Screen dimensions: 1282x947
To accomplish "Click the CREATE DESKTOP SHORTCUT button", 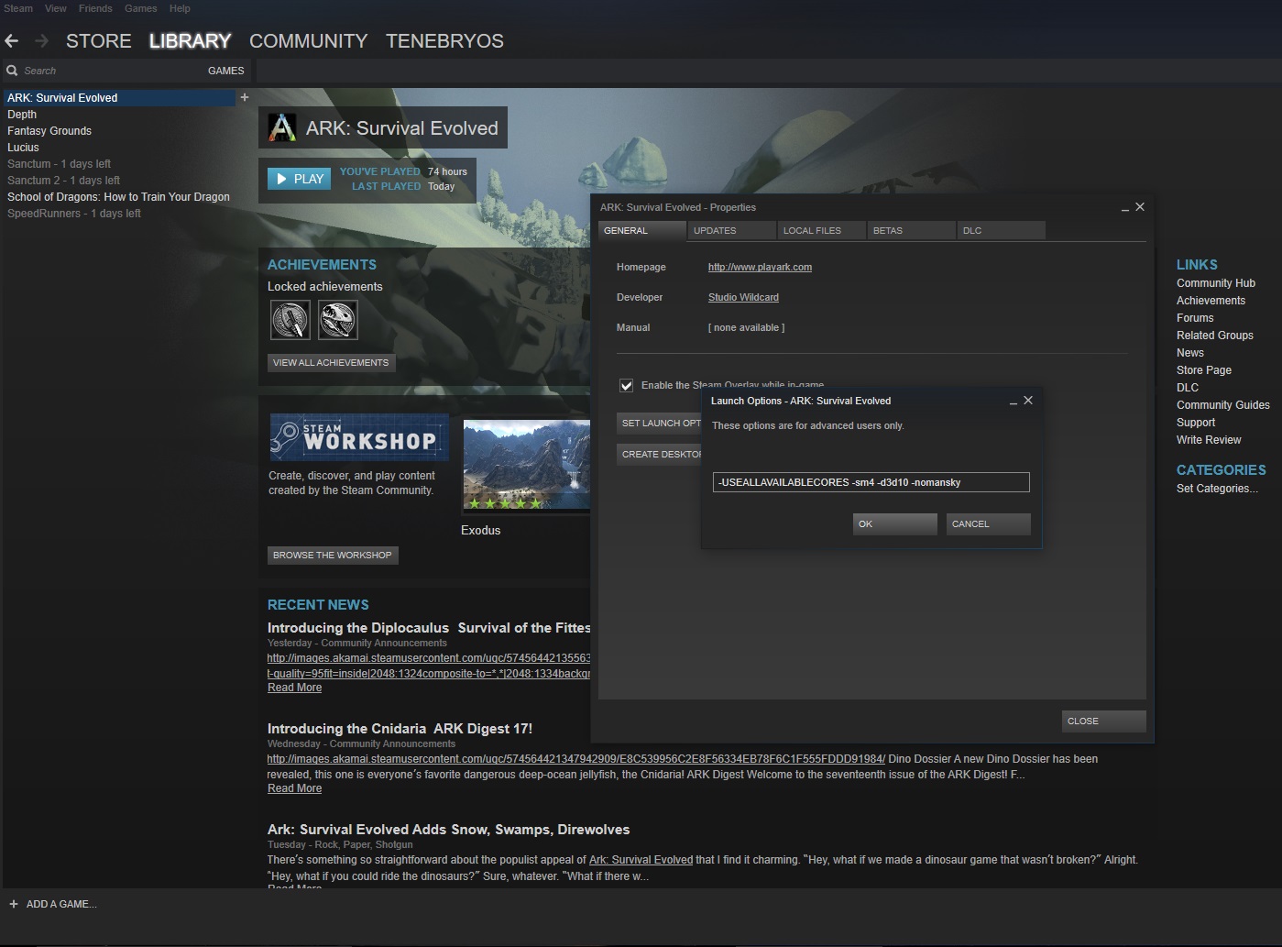I will pos(660,455).
